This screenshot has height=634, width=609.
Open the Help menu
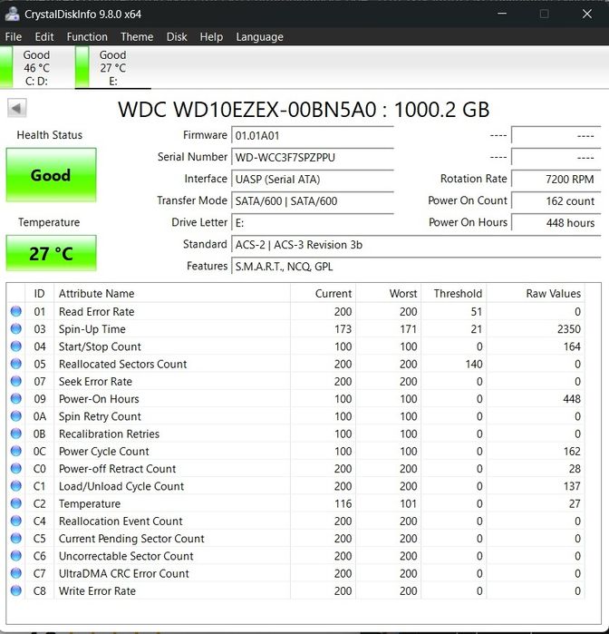click(x=211, y=37)
